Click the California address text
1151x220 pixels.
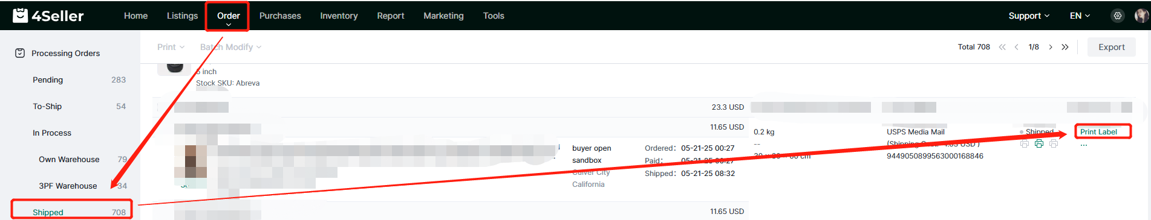click(x=588, y=184)
